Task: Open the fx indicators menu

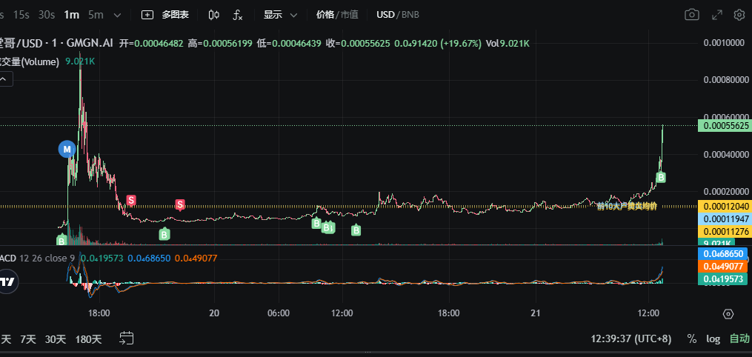Action: tap(237, 15)
